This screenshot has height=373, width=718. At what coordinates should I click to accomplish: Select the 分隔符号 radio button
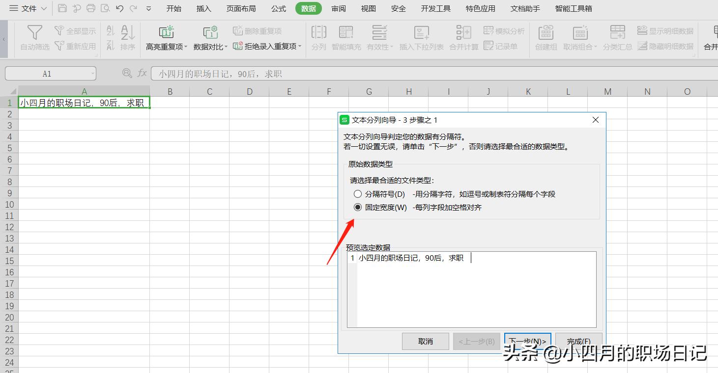358,193
